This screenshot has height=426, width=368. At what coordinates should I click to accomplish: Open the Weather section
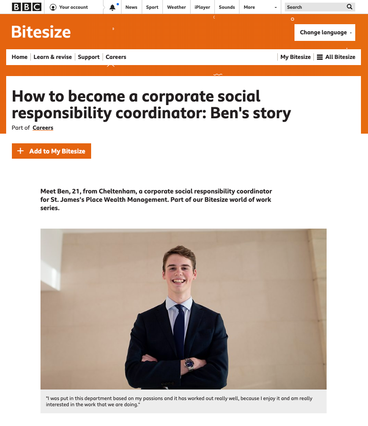[177, 7]
